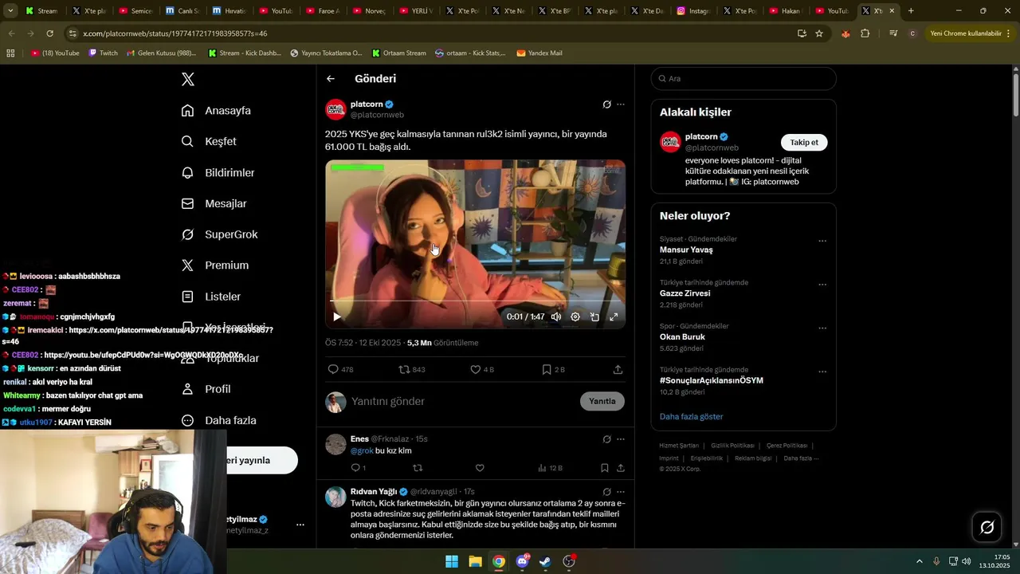The image size is (1020, 574).
Task: Open account menu dots at sidebar bottom
Action: 300,525
